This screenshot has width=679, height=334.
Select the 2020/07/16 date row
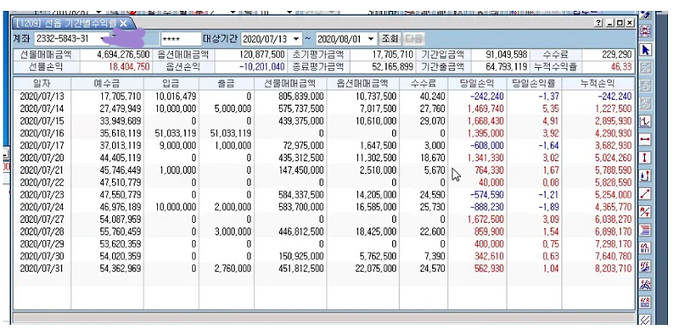pos(323,133)
